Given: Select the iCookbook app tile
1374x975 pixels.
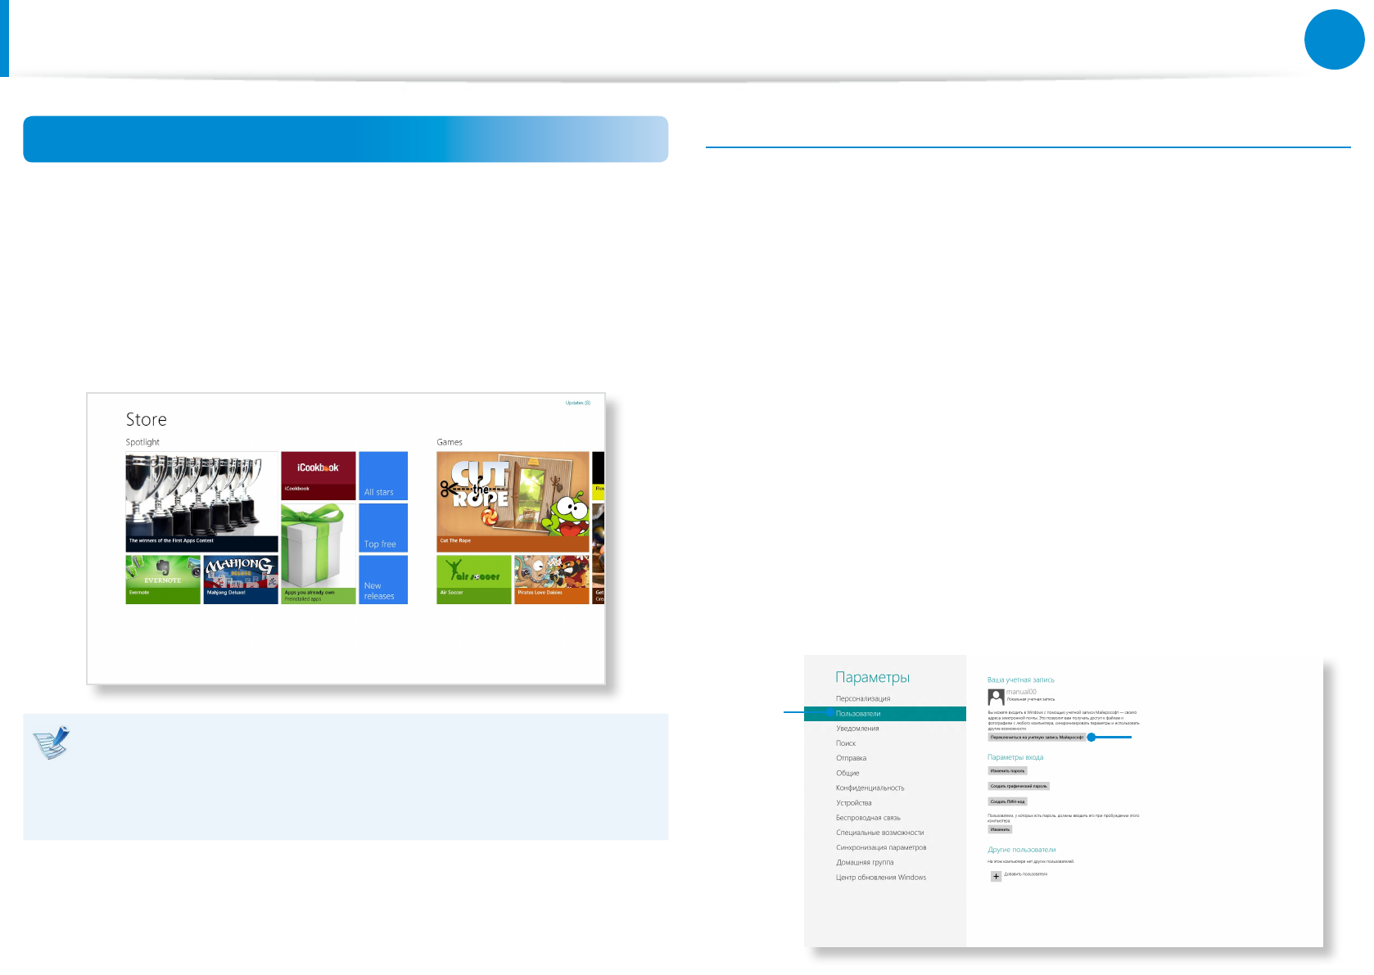Looking at the screenshot, I should point(319,476).
